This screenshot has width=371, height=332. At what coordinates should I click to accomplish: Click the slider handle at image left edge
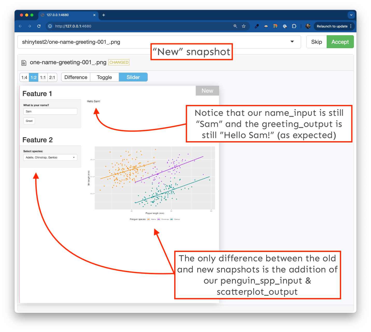coord(20,194)
